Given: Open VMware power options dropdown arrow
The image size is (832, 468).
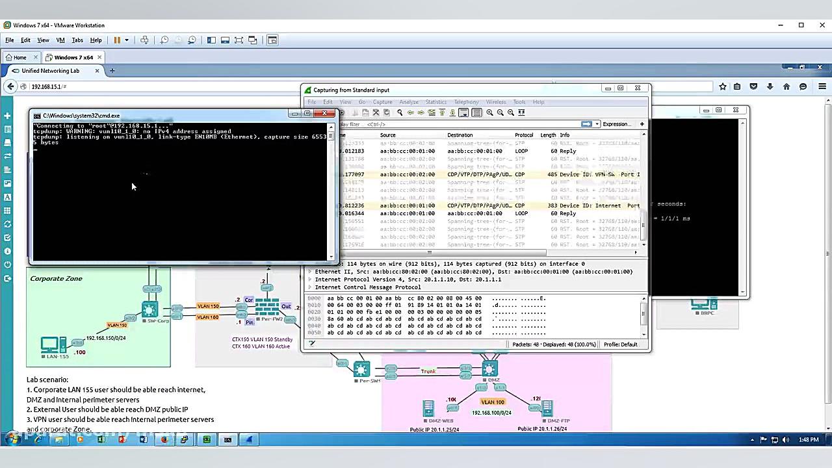Looking at the screenshot, I should (x=126, y=40).
